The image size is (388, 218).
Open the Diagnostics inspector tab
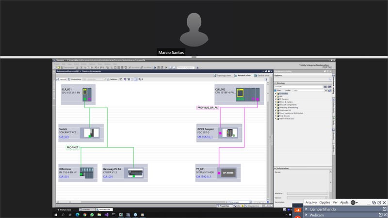pyautogui.click(x=252, y=206)
